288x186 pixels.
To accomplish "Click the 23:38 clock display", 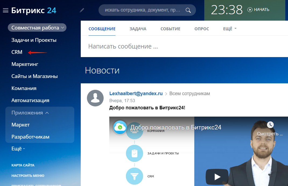I will point(227,10).
